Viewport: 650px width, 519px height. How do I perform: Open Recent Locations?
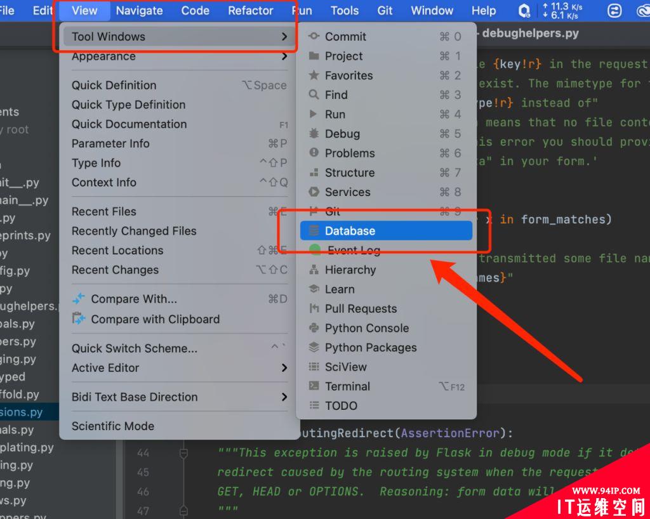pyautogui.click(x=180, y=251)
